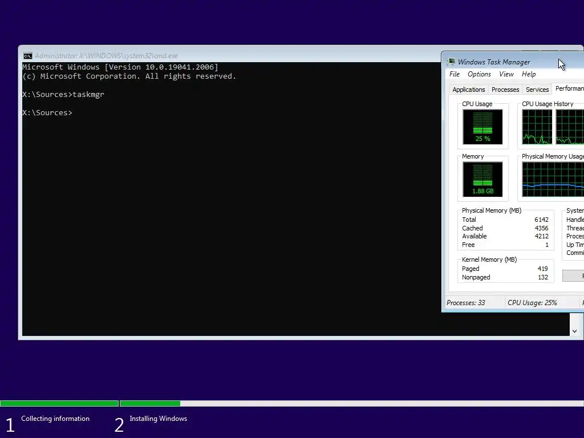This screenshot has height=438, width=584.
Task: Click the Microsoft Windows version line
Action: point(120,67)
